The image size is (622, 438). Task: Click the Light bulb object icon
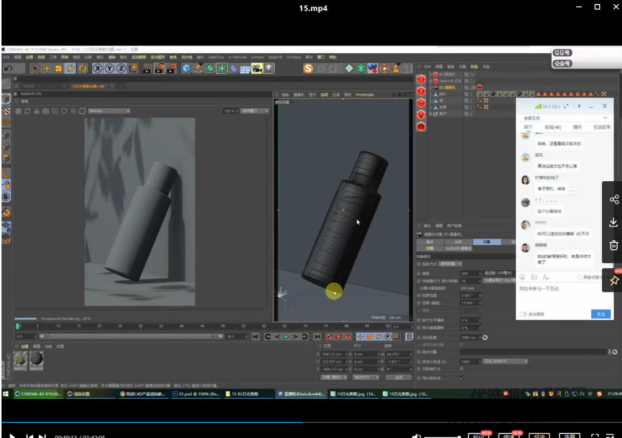click(269, 68)
